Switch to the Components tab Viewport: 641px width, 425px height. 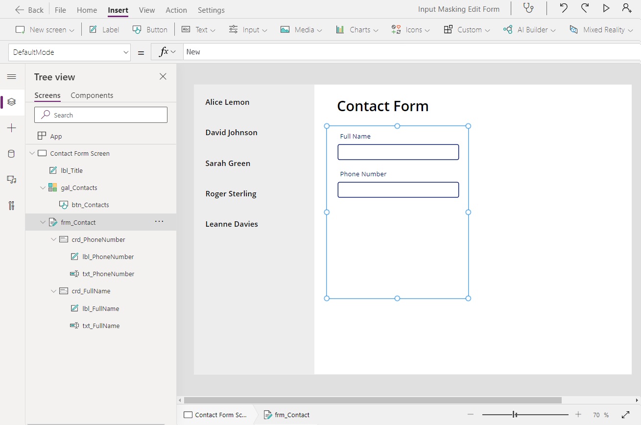(x=92, y=95)
